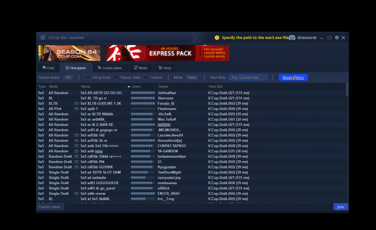Select game 5x5 ar XLTB 90kkkk
Viewport: 376px width, 230px height.
[191, 114]
